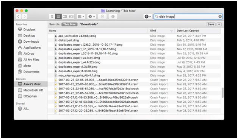Click the red close window button

pyautogui.click(x=17, y=11)
